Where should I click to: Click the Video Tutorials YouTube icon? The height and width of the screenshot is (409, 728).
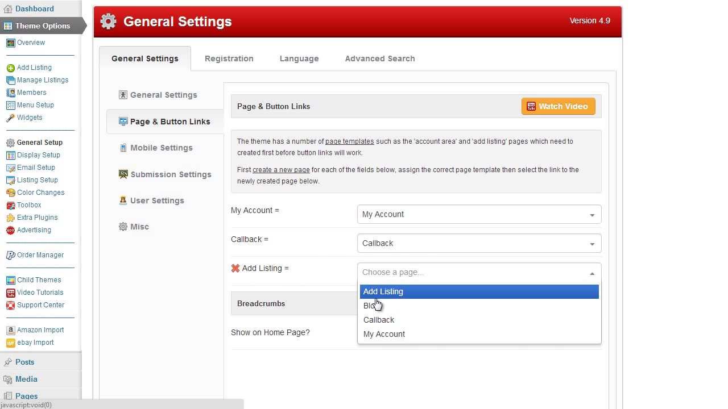10,293
